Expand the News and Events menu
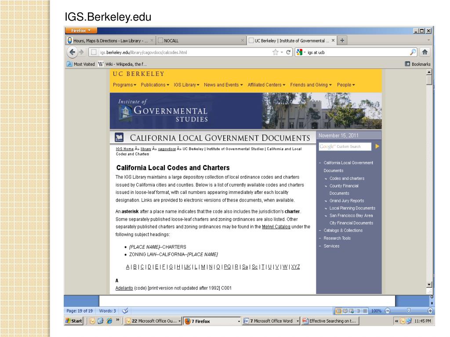Image resolution: width=450 pixels, height=337 pixels. 223,85
